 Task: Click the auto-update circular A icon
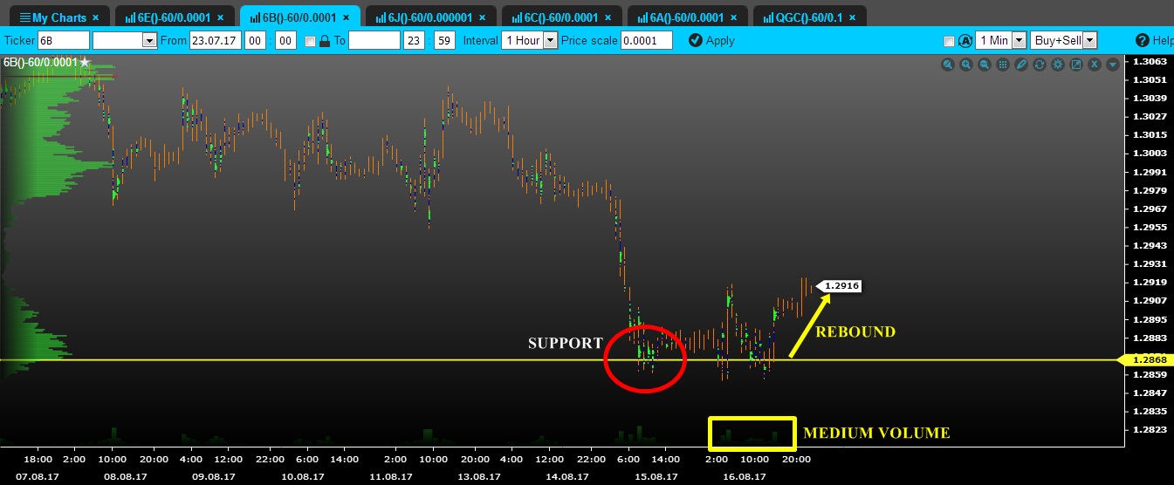[x=965, y=40]
